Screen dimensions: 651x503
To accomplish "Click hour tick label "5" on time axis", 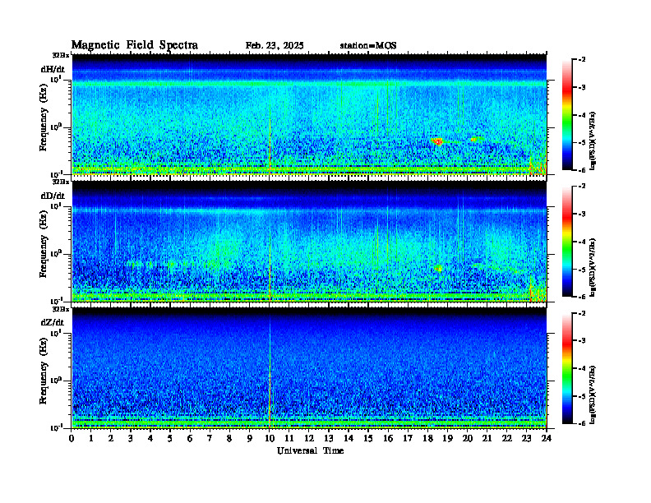I will [x=170, y=439].
